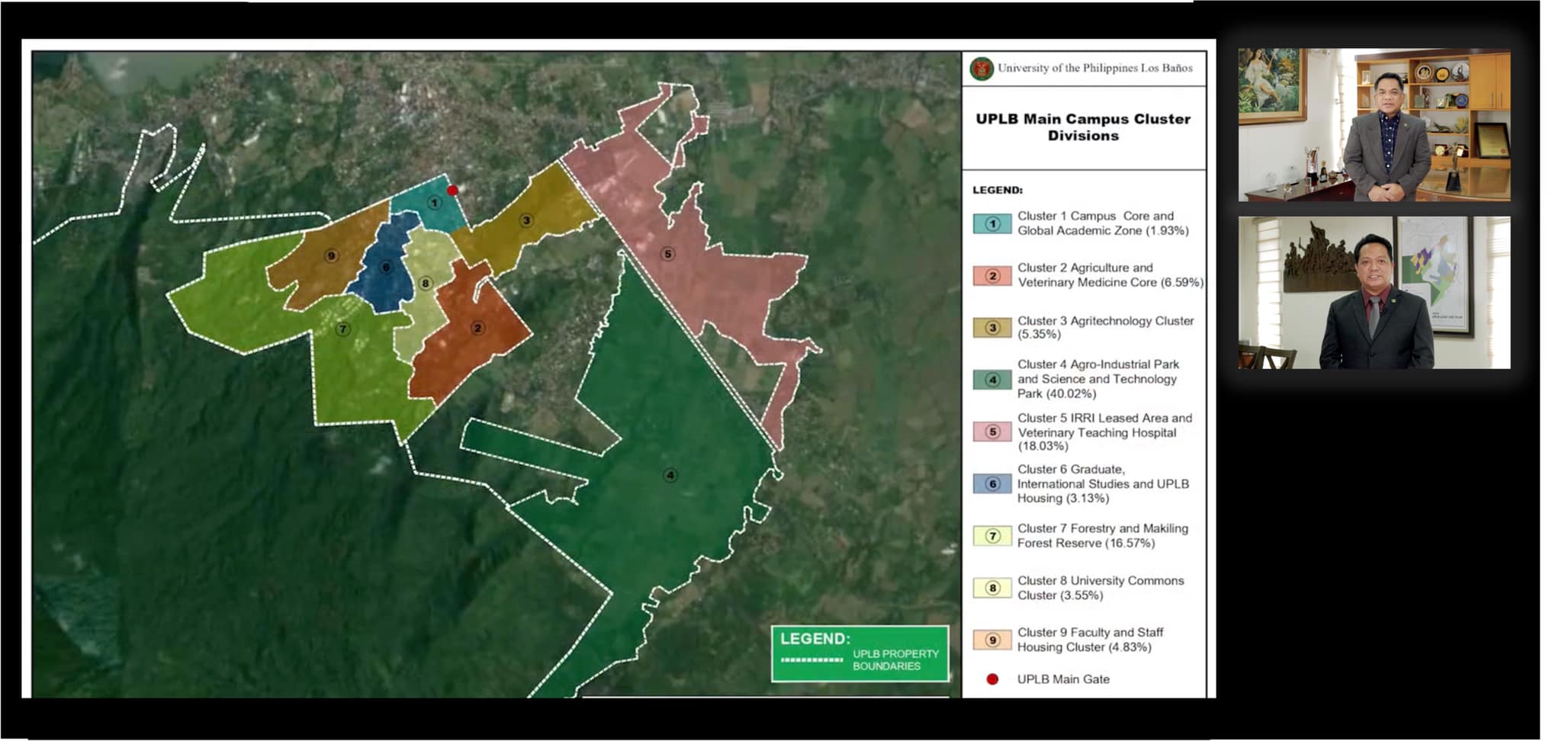The image size is (1562, 741).
Task: Click the cluster 9 number marker on the map
Action: (x=331, y=255)
